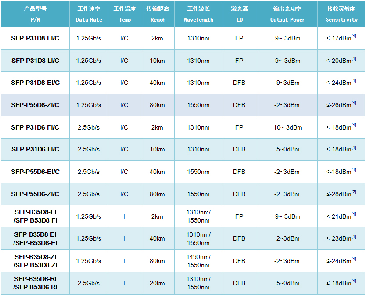The height and width of the screenshot is (295, 366).
Task: Click -9~-3dBm in SFP-P31D8-LI/C row
Action: 287,61
